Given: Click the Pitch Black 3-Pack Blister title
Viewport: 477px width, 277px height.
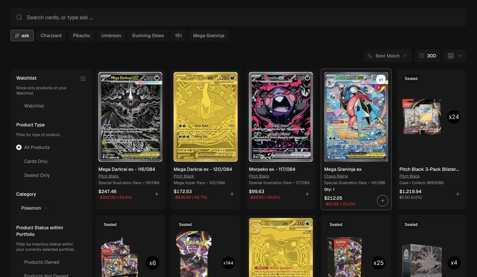Looking at the screenshot, I should 429,169.
